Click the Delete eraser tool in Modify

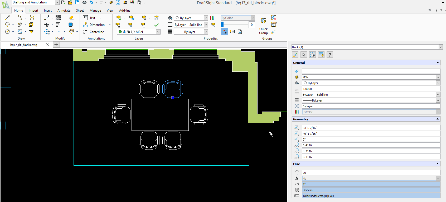tap(71, 18)
